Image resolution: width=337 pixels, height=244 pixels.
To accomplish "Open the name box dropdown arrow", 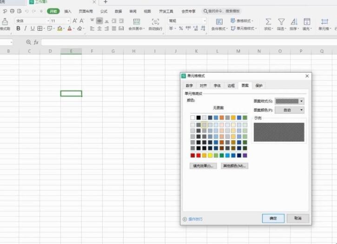I will click(x=11, y=42).
